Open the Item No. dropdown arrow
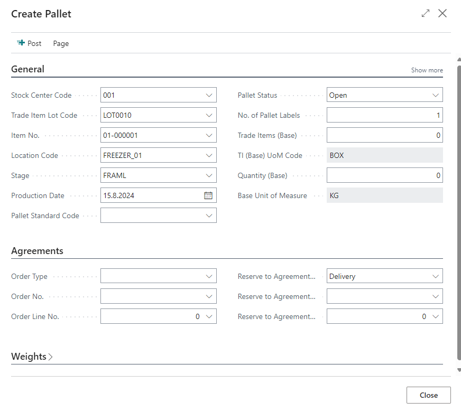This screenshot has width=461, height=412. [208, 135]
